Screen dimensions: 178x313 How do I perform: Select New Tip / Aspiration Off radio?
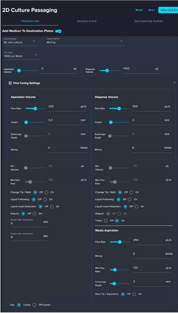[123, 294]
